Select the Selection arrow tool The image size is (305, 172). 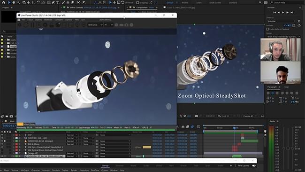point(9,2)
